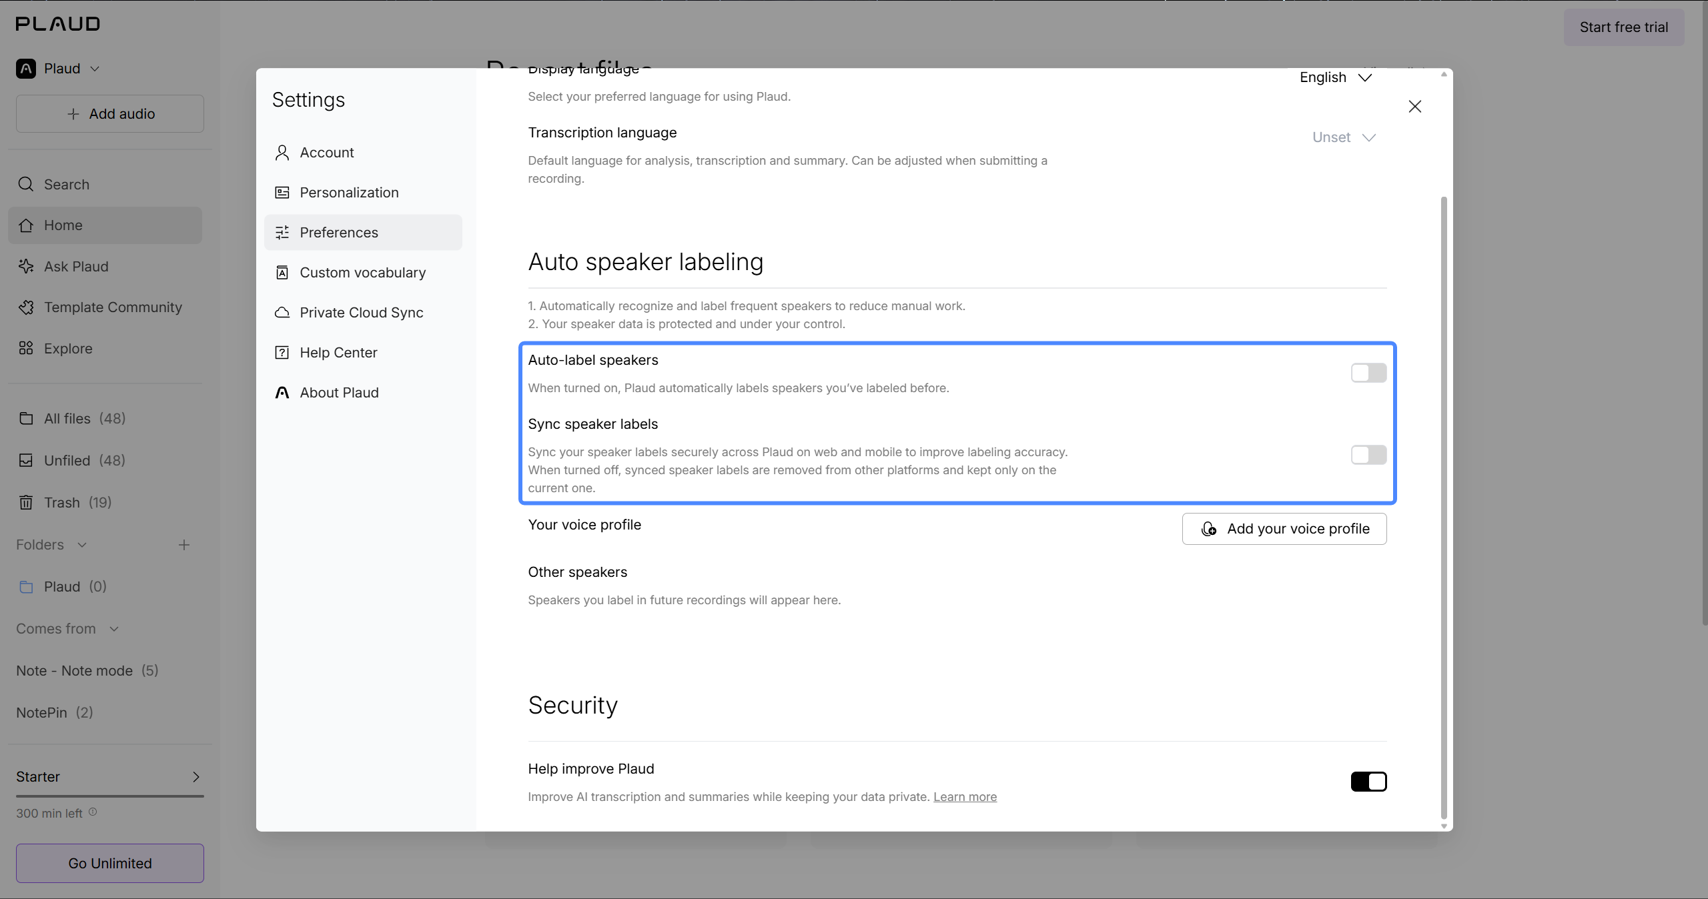Click the Go Unlimited button
1708x899 pixels.
click(110, 863)
